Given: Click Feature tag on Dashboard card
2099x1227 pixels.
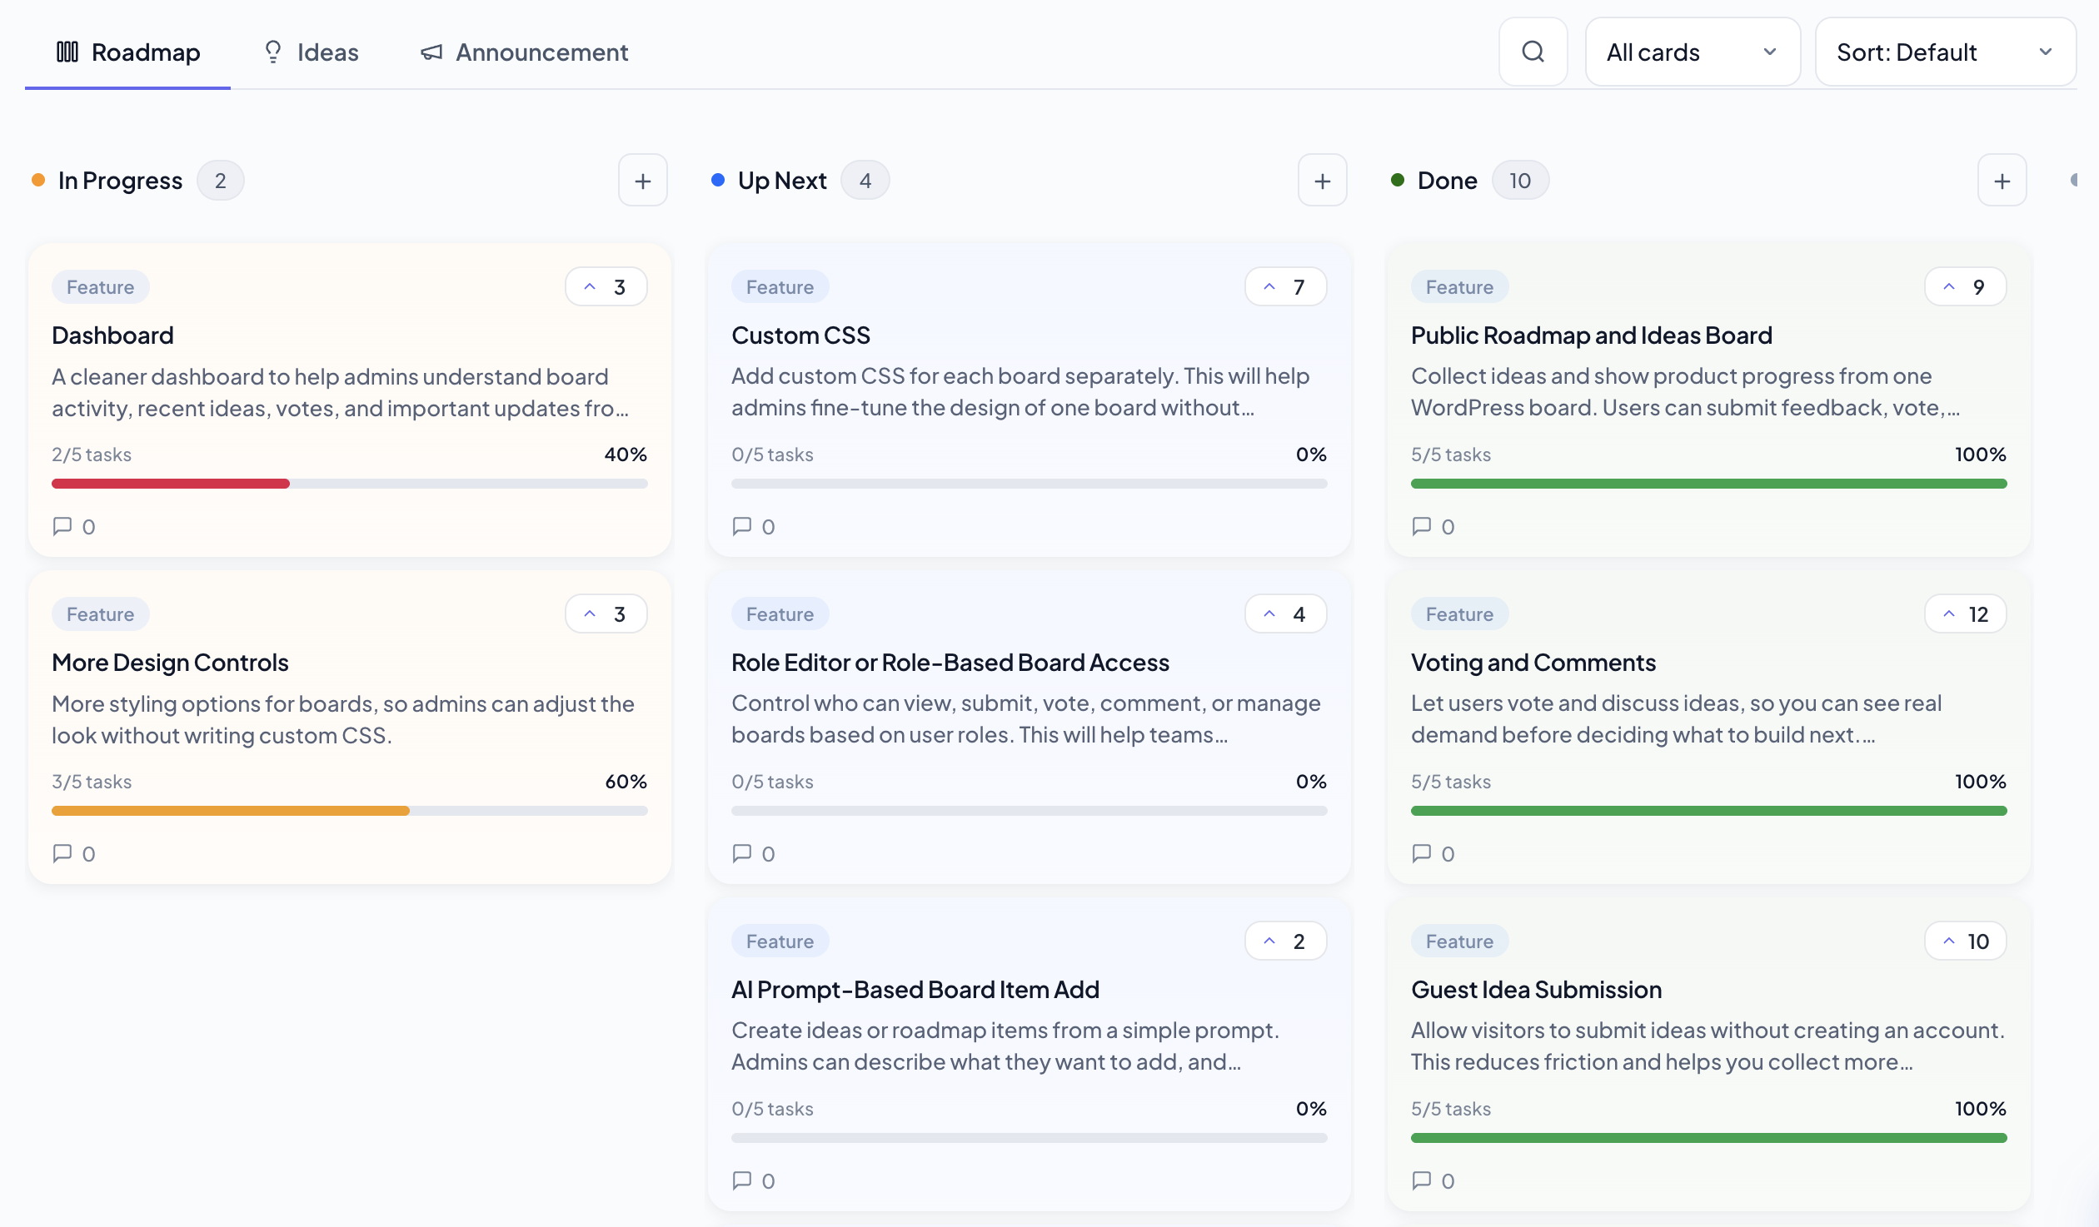Looking at the screenshot, I should 101,287.
